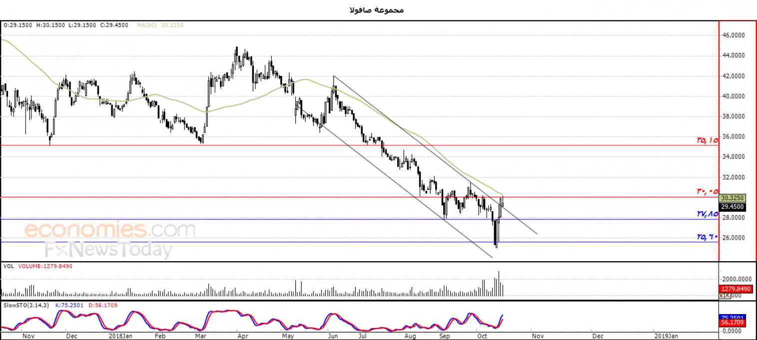The image size is (757, 340).
Task: Click the Apr date axis label
Action: click(243, 336)
